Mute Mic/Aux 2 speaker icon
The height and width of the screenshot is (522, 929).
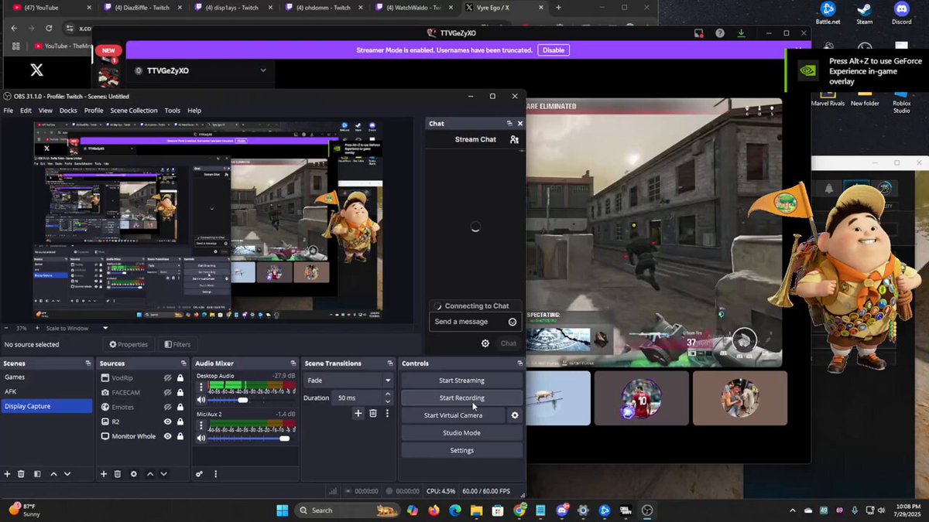click(201, 438)
